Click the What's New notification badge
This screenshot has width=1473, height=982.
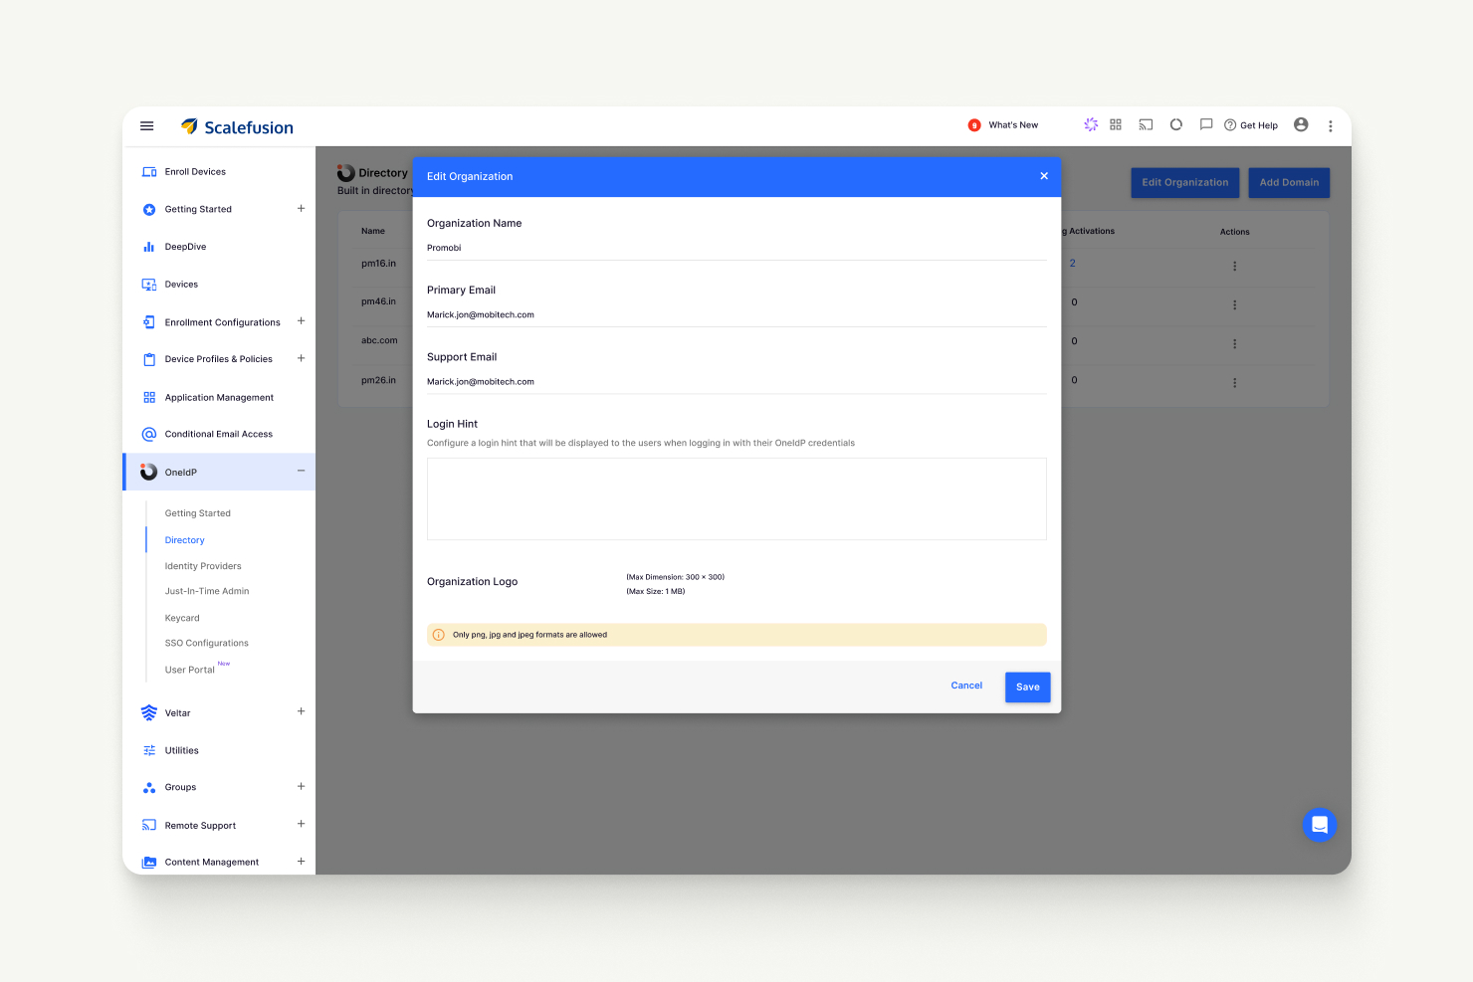pos(973,124)
